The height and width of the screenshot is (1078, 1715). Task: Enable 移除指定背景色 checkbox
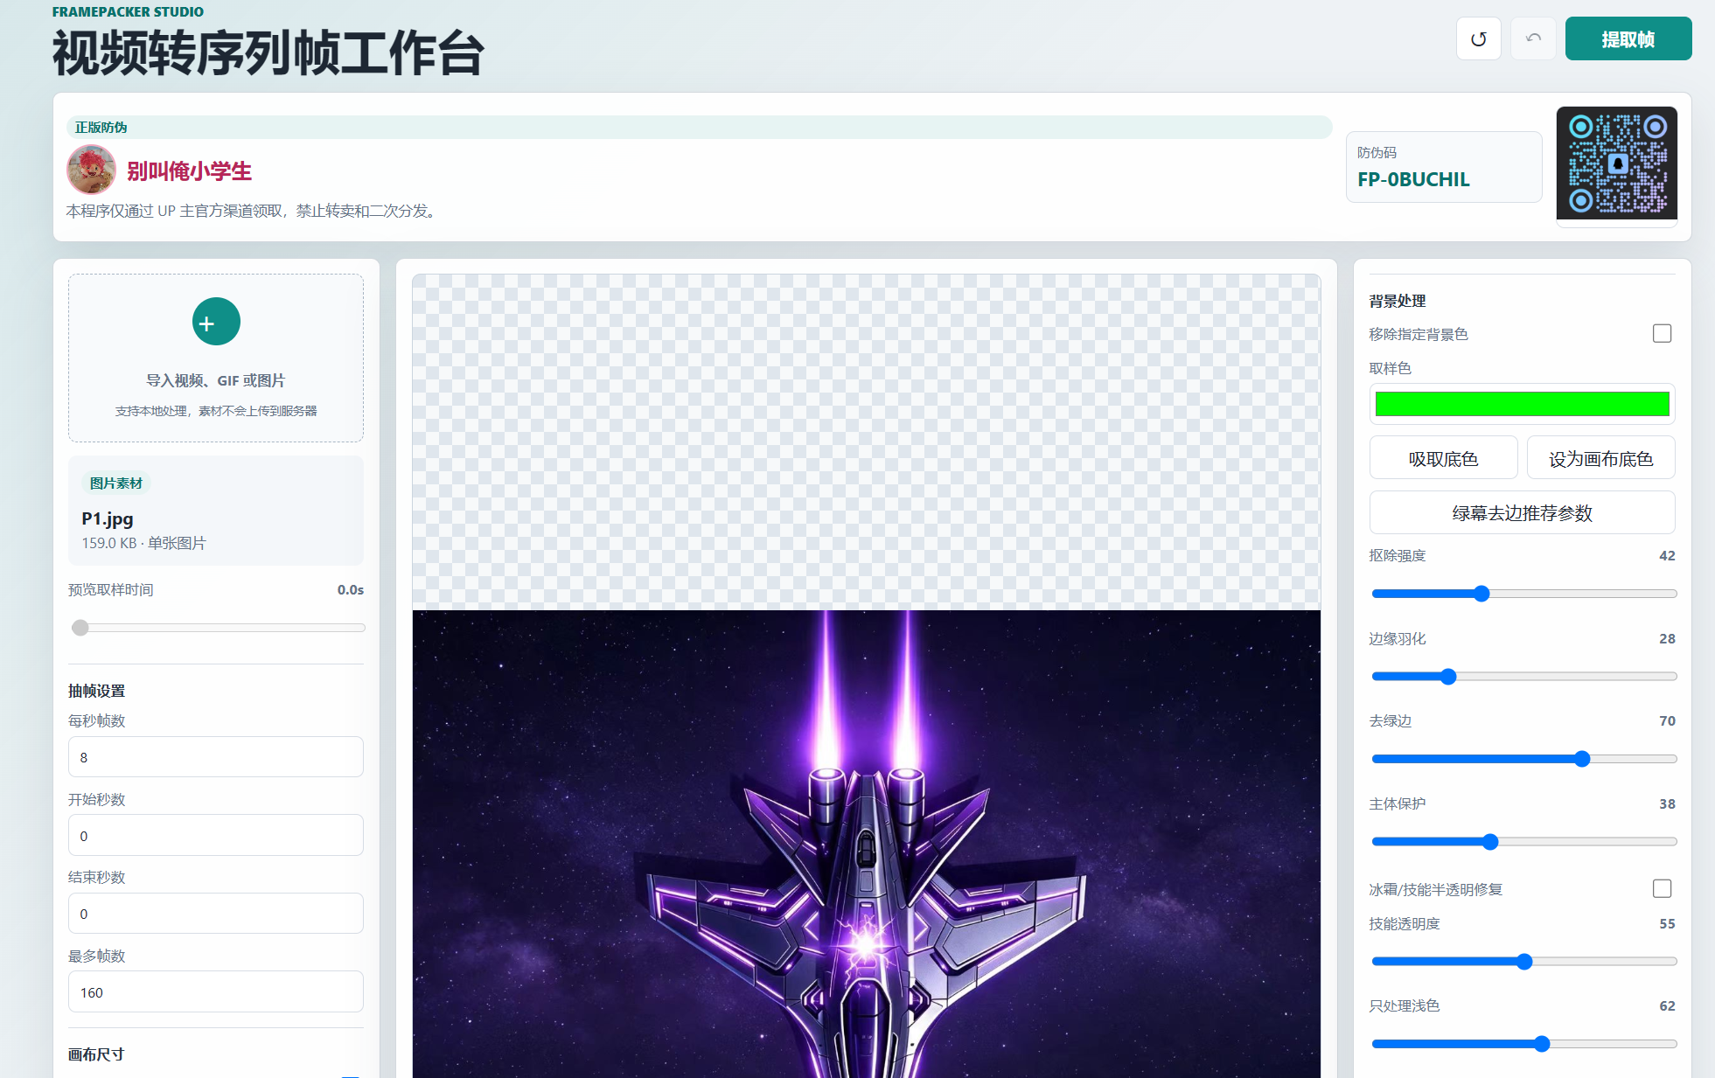1662,333
